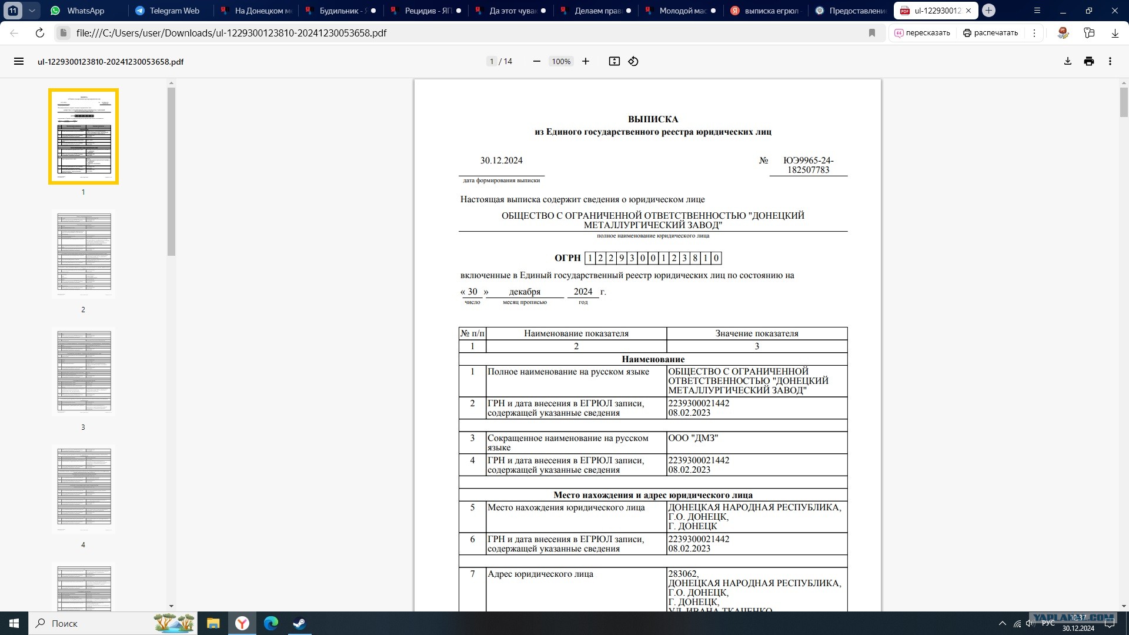Open the user profile avatar

pos(1063,33)
